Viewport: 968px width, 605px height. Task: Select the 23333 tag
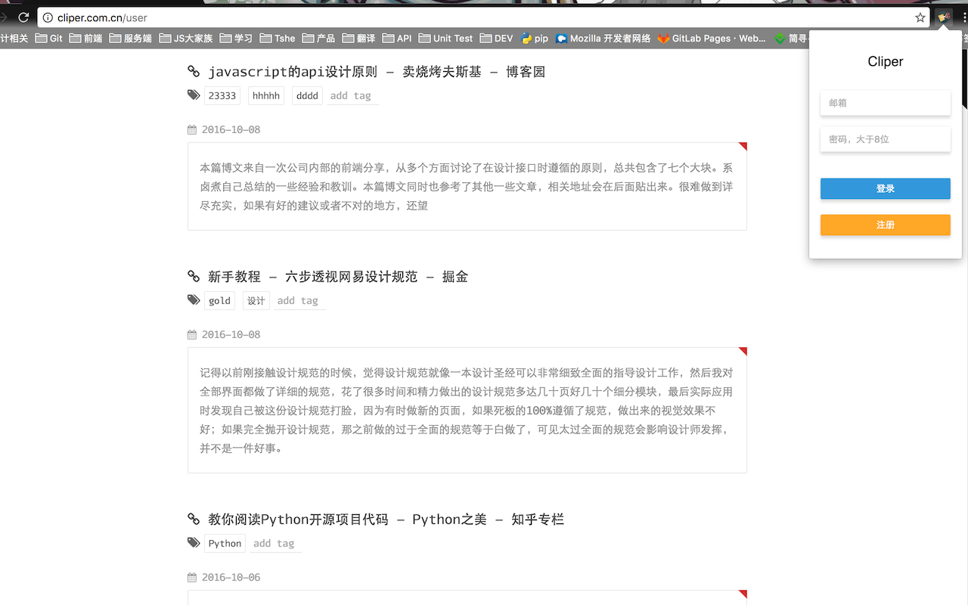[x=222, y=95]
